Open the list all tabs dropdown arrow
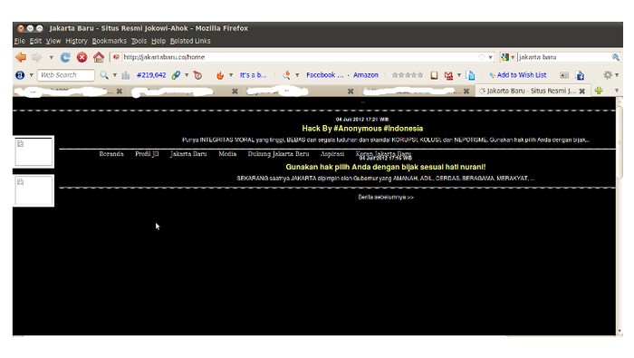Screen dimensions: 634x358 click(617, 91)
